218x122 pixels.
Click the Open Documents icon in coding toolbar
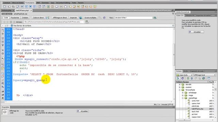tap(3, 30)
